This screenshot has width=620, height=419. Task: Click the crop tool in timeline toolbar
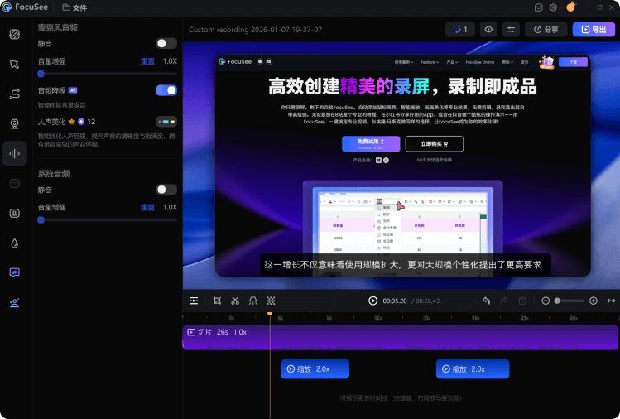click(x=217, y=301)
